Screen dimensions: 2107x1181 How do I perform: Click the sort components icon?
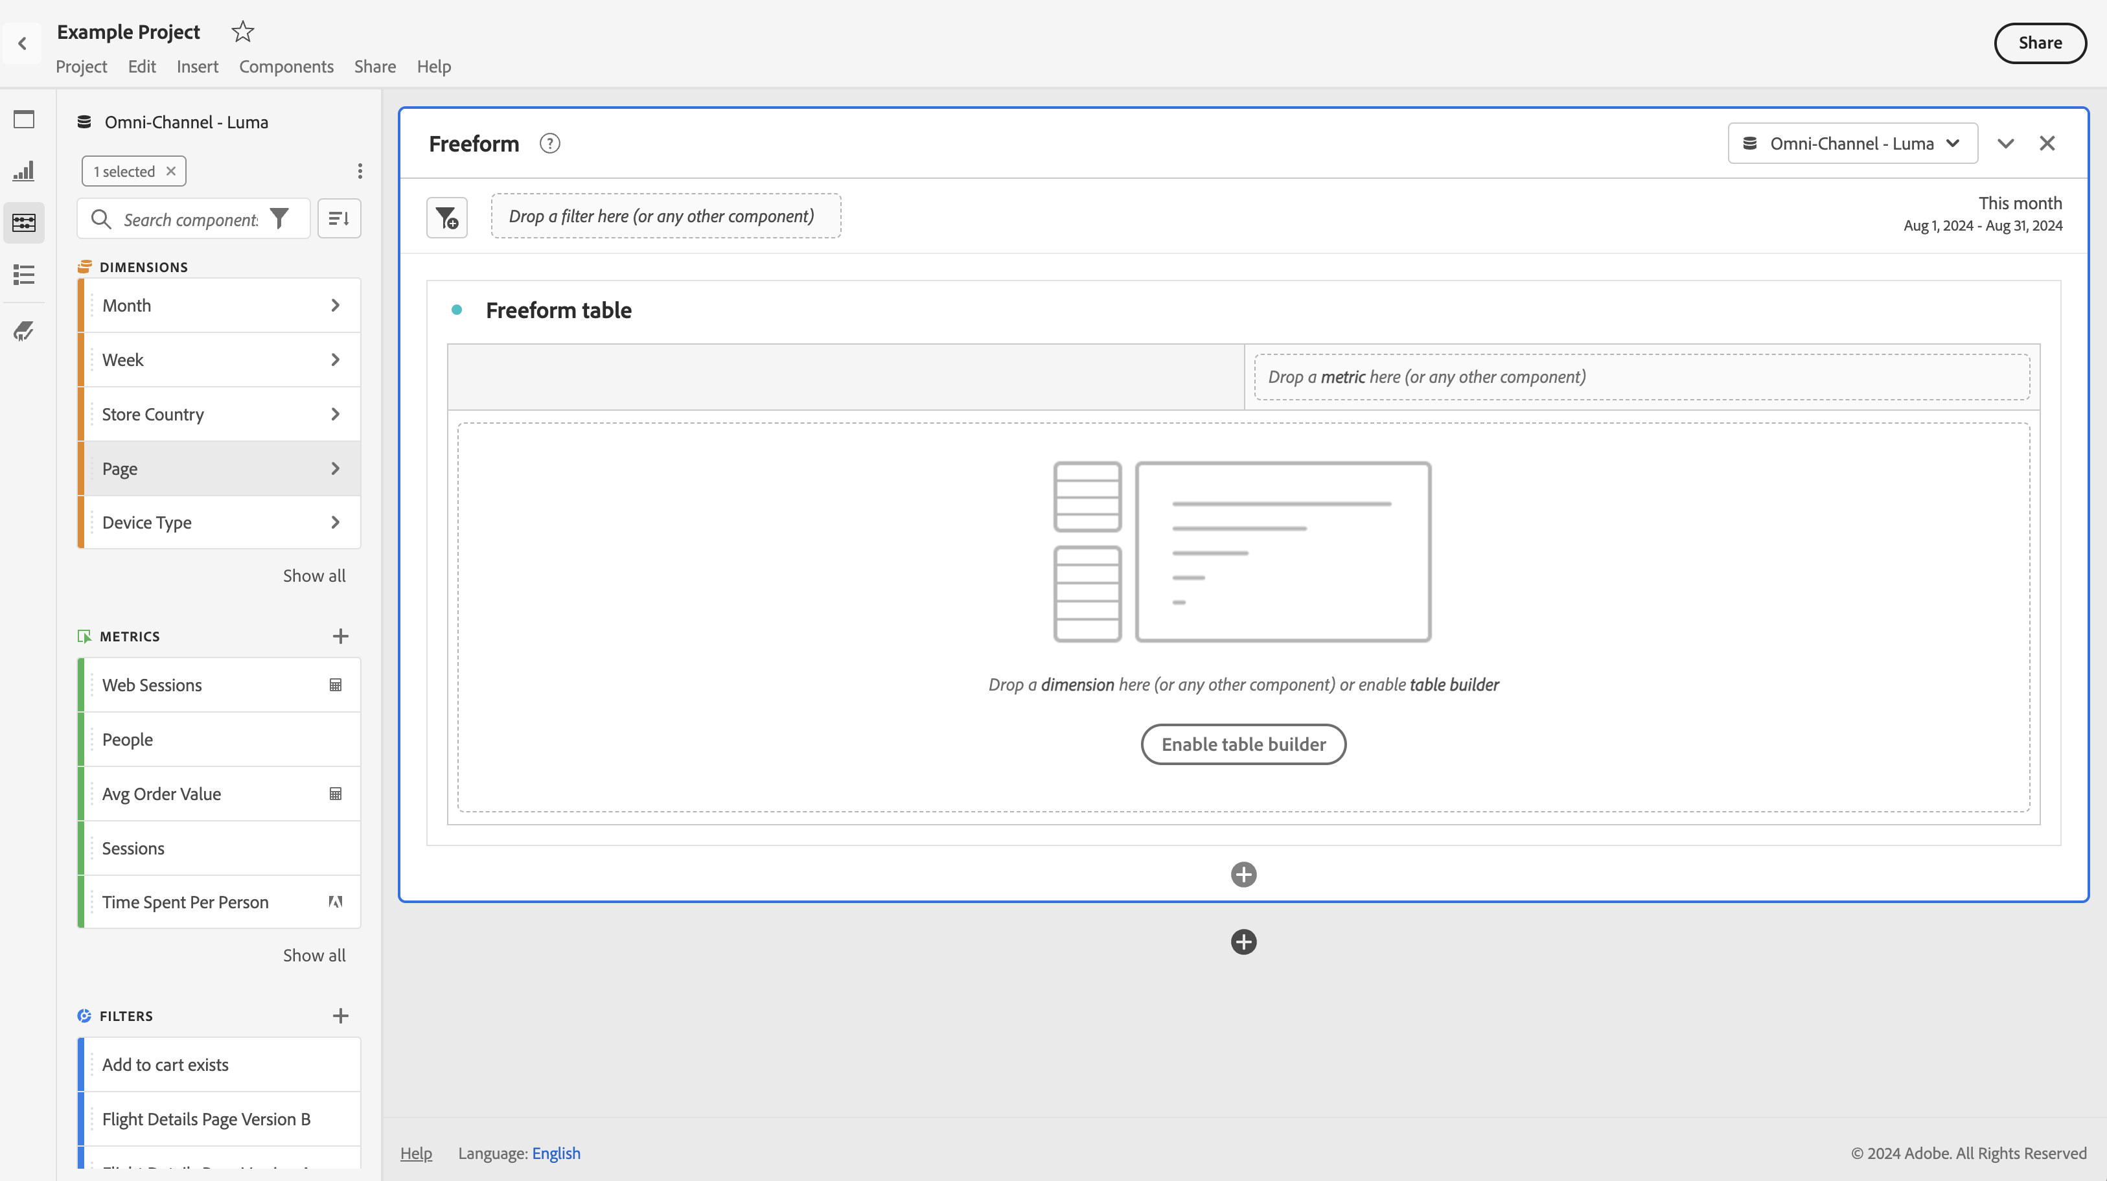click(339, 218)
